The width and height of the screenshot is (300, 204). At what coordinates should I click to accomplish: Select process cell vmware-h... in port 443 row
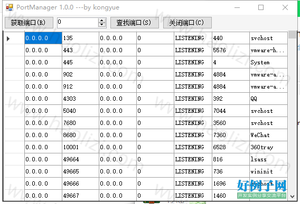(268, 50)
